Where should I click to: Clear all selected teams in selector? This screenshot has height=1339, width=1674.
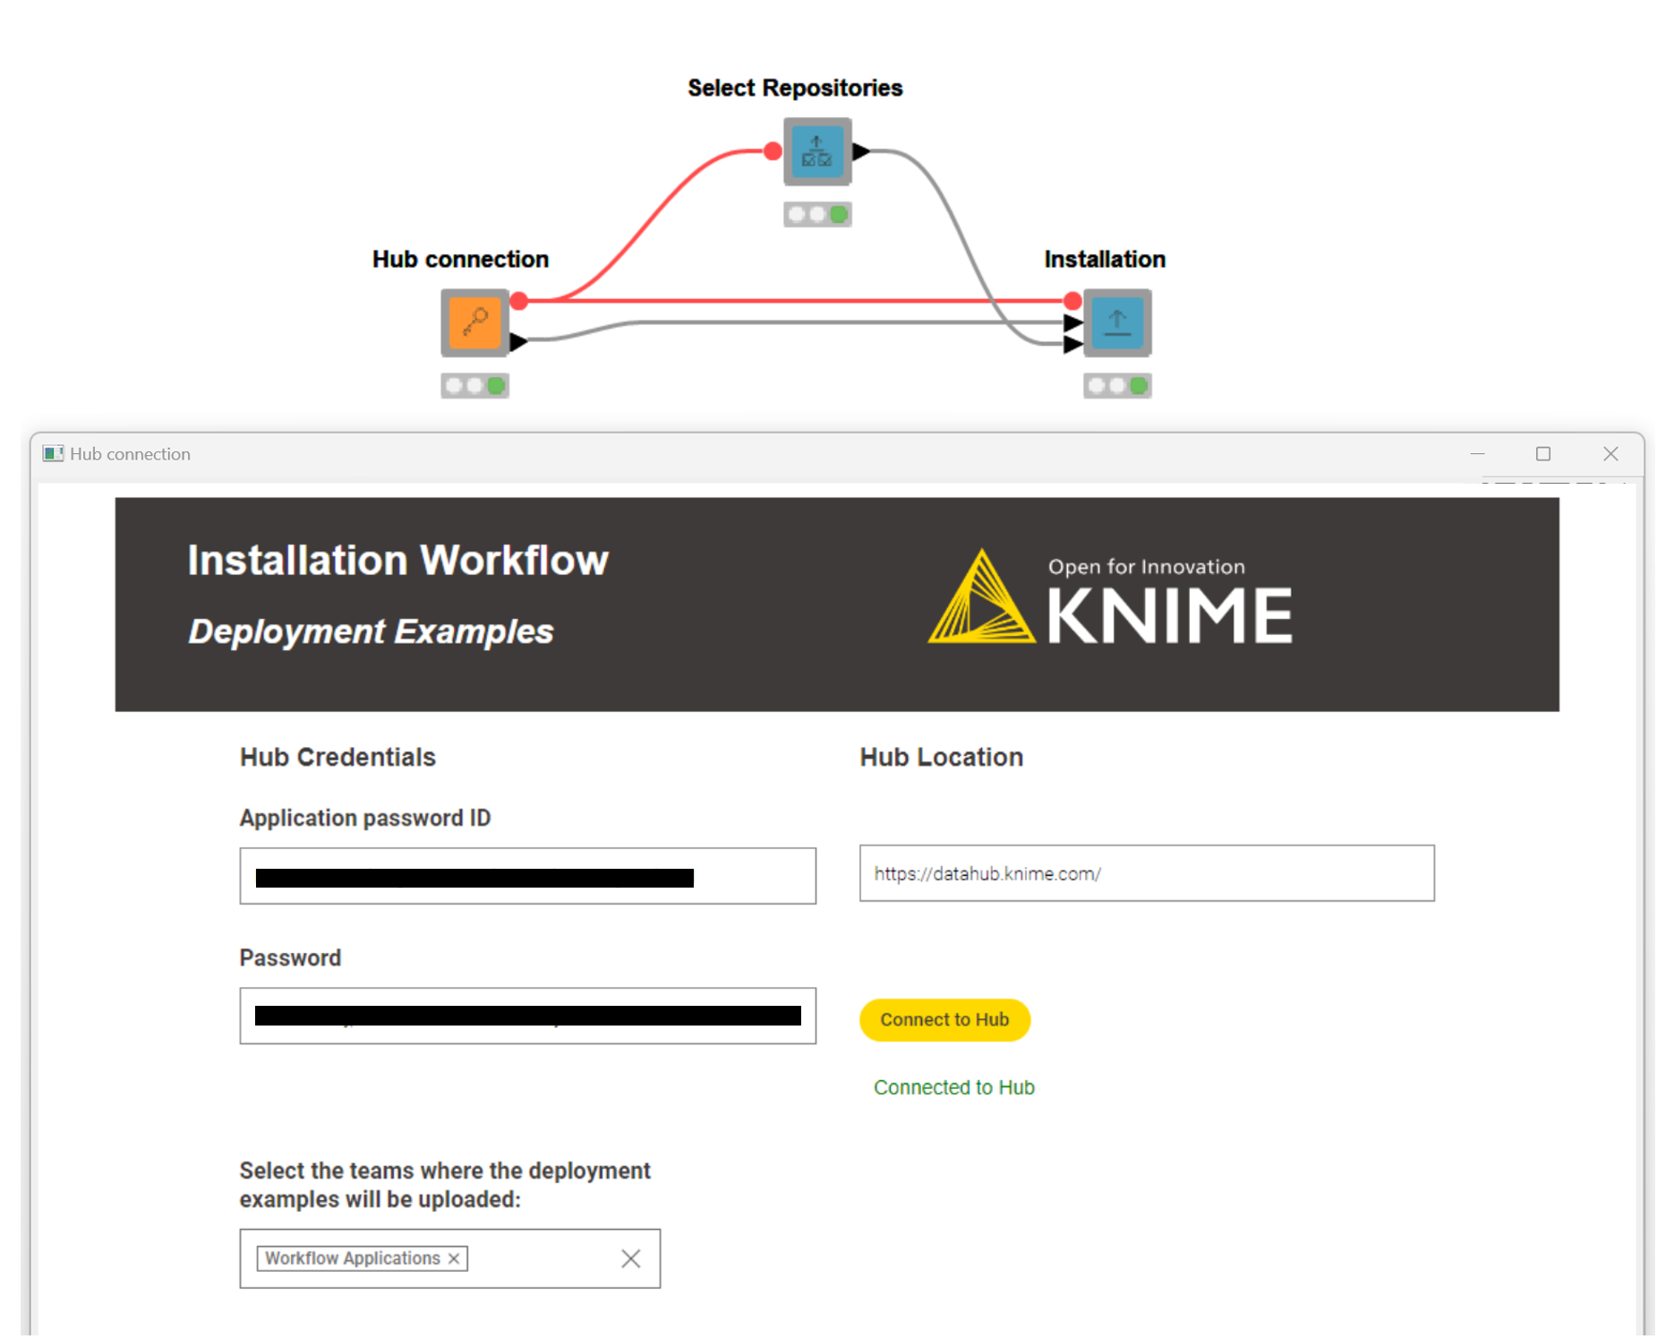tap(630, 1258)
